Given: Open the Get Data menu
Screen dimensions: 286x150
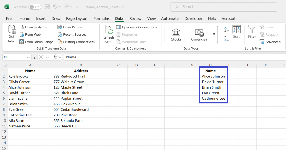Looking at the screenshot, I should coord(12,34).
